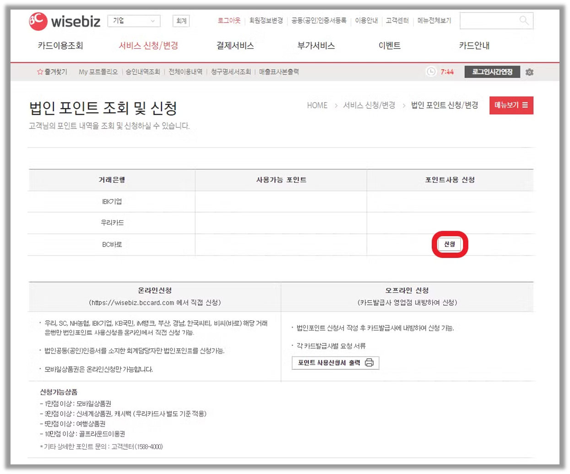Click the 거래은행 column header
The width and height of the screenshot is (570, 474).
point(112,180)
